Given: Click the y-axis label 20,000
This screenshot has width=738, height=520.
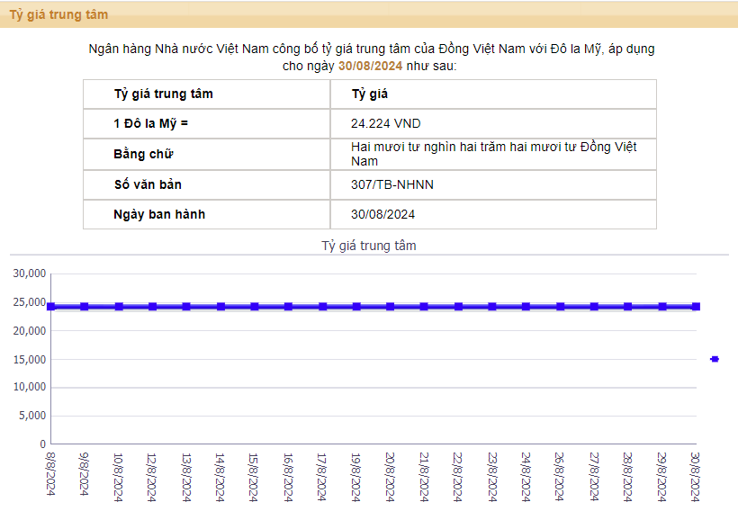Looking at the screenshot, I should 29,331.
